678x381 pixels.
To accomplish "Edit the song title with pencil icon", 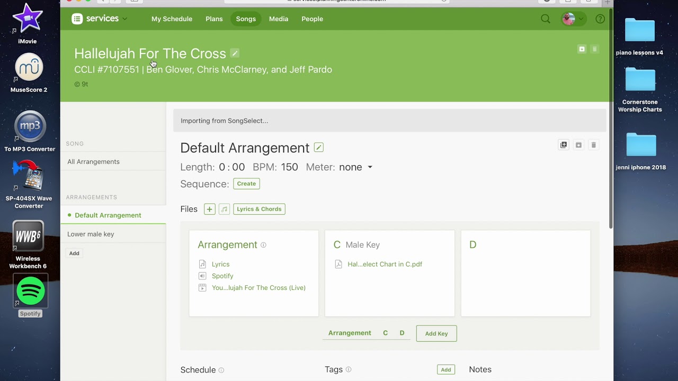I will click(235, 53).
